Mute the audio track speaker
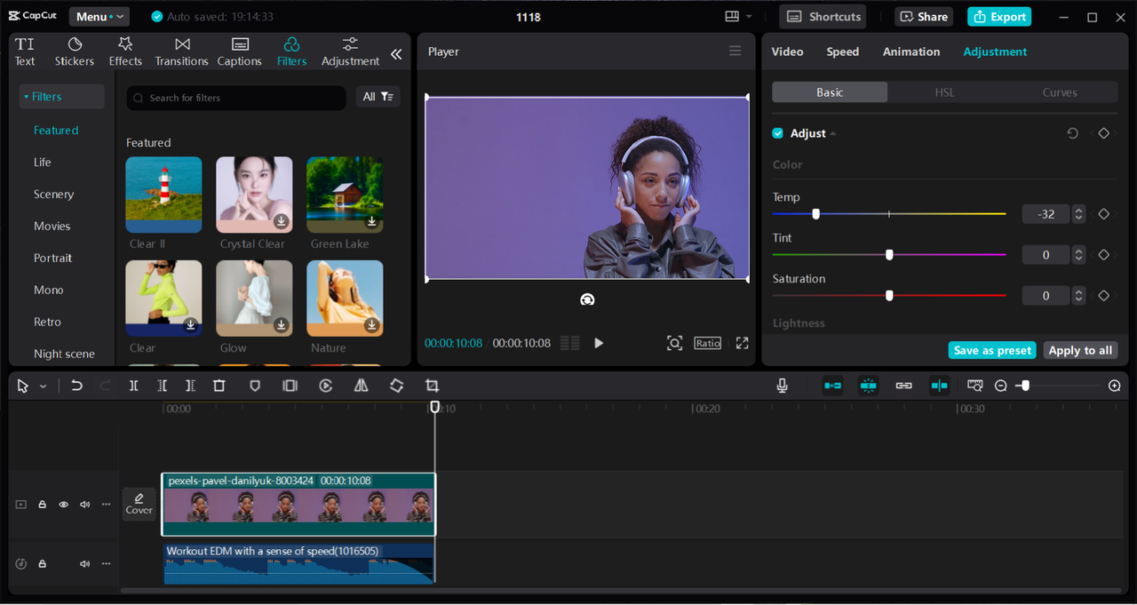The height and width of the screenshot is (605, 1137). [x=84, y=564]
